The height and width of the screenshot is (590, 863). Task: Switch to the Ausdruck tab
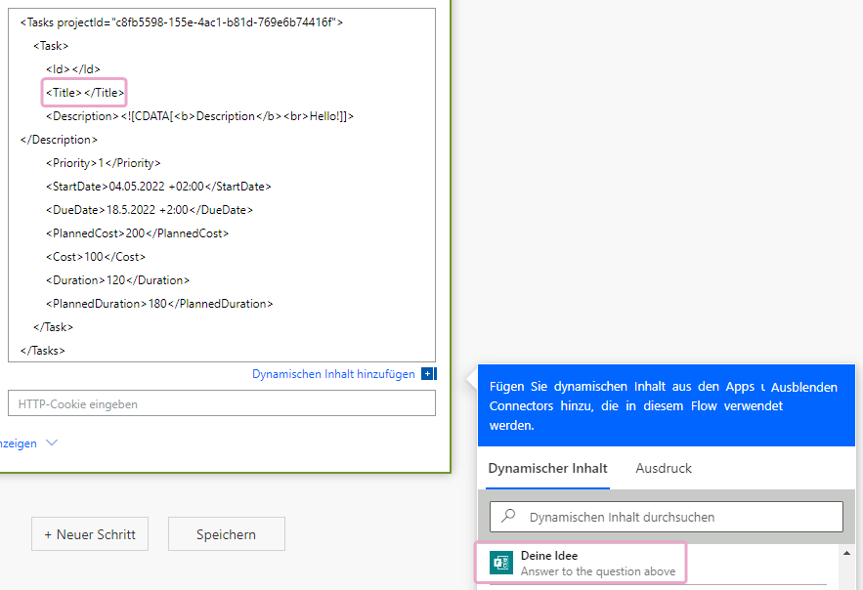point(664,468)
